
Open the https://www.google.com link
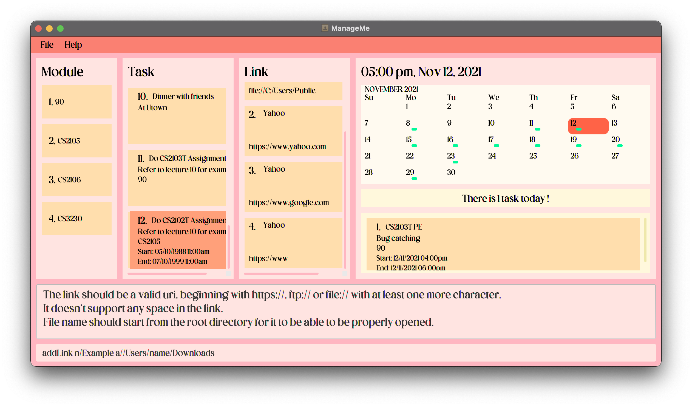point(289,202)
